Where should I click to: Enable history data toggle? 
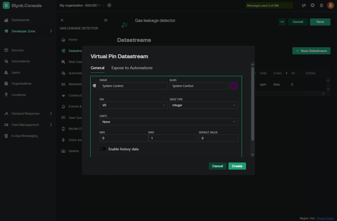[103, 149]
